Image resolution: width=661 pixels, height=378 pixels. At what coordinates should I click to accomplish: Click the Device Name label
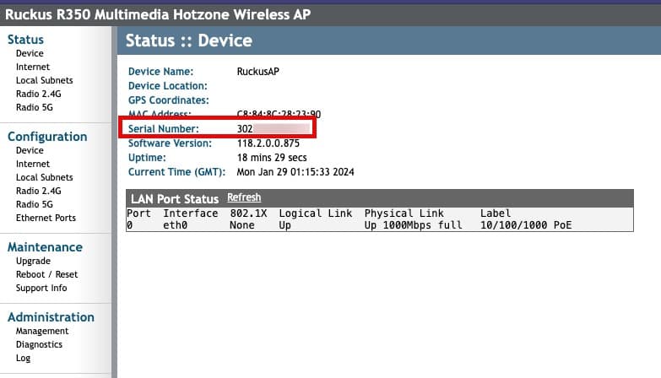(160, 72)
